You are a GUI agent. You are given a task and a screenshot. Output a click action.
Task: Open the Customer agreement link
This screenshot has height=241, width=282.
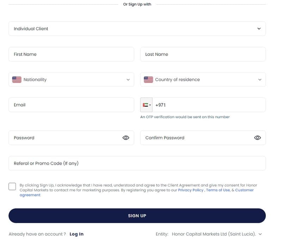[244, 190]
